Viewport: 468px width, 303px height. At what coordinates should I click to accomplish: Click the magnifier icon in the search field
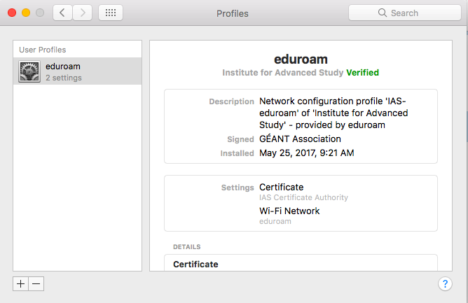click(x=383, y=13)
